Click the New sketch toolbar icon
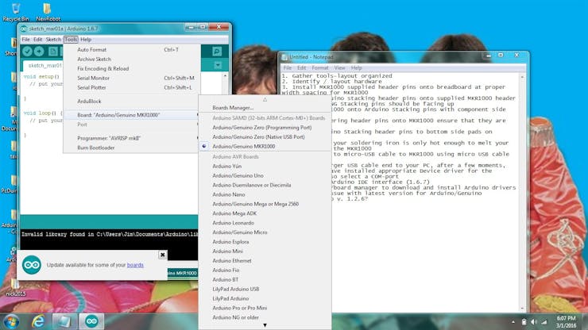The height and width of the screenshot is (330, 588). click(53, 52)
